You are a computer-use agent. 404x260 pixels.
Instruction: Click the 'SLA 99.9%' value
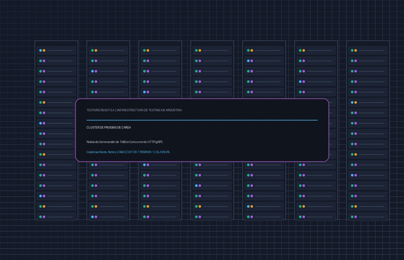point(163,152)
